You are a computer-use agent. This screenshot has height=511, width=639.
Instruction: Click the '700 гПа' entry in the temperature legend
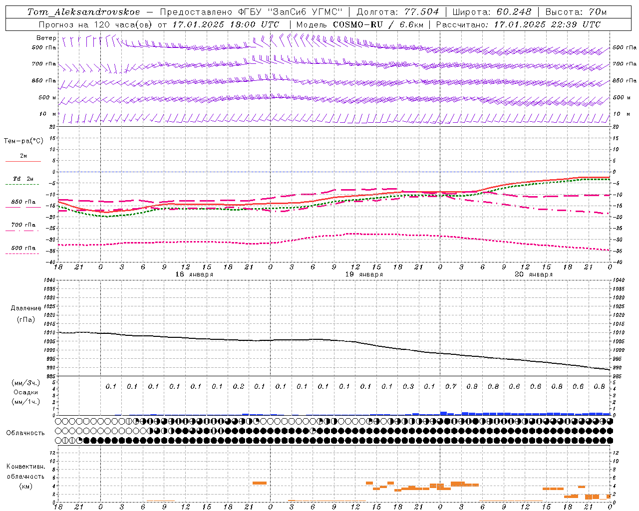coord(23,225)
